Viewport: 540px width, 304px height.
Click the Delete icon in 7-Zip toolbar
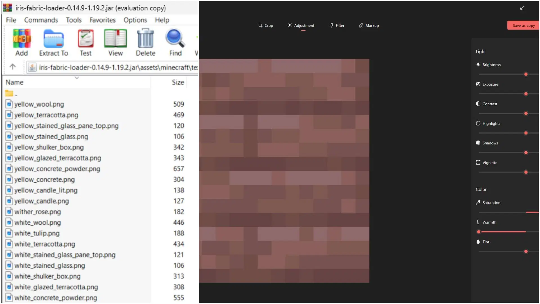pyautogui.click(x=145, y=42)
